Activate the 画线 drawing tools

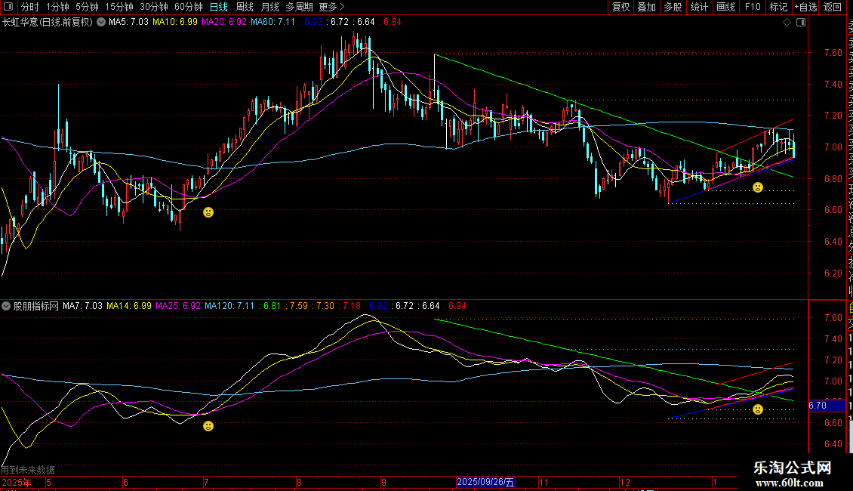point(725,7)
